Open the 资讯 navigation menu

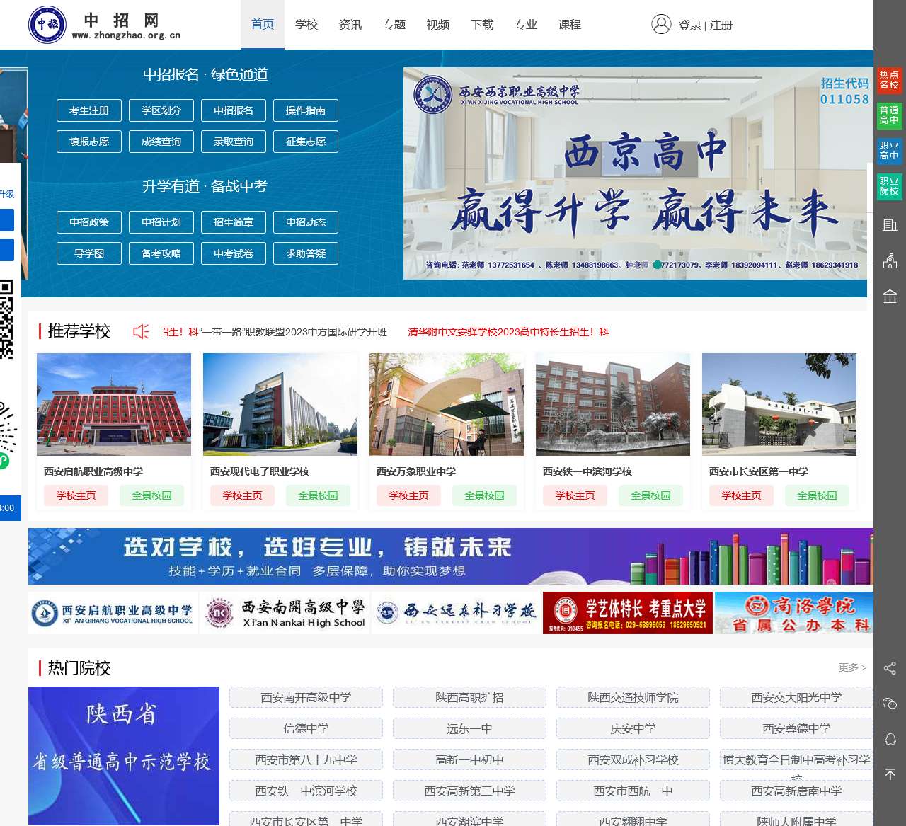(350, 25)
